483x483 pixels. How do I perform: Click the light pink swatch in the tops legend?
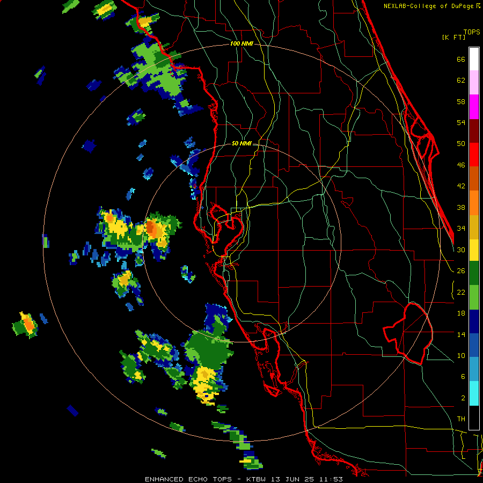coord(474,82)
